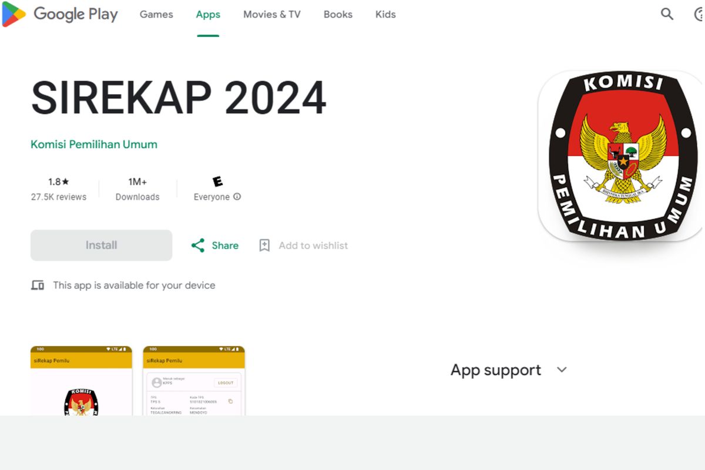Open the first app screenshot thumbnail
705x470 pixels.
coord(81,381)
